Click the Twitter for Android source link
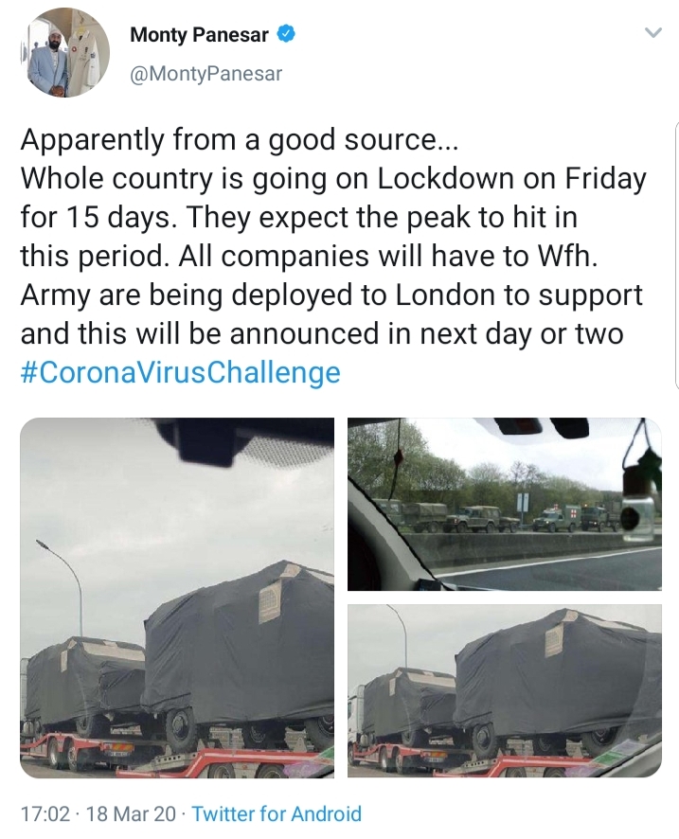The height and width of the screenshot is (839, 679). pyautogui.click(x=277, y=813)
